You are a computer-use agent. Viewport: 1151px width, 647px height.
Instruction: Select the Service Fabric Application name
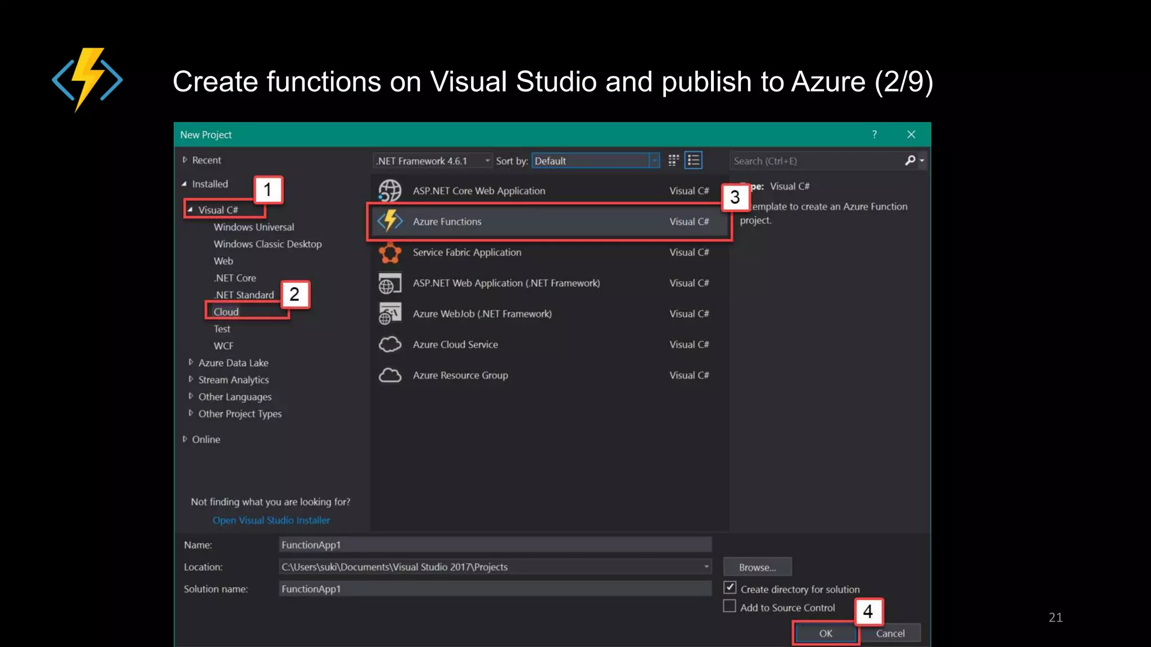coord(467,252)
